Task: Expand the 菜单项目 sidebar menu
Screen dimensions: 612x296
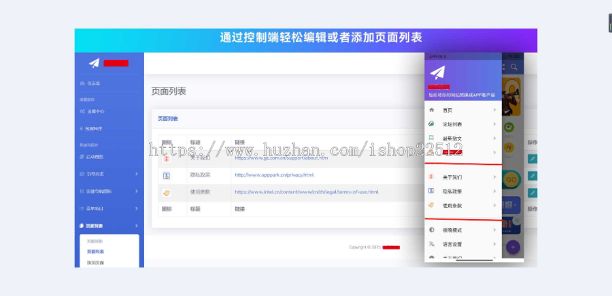Action: pos(109,208)
